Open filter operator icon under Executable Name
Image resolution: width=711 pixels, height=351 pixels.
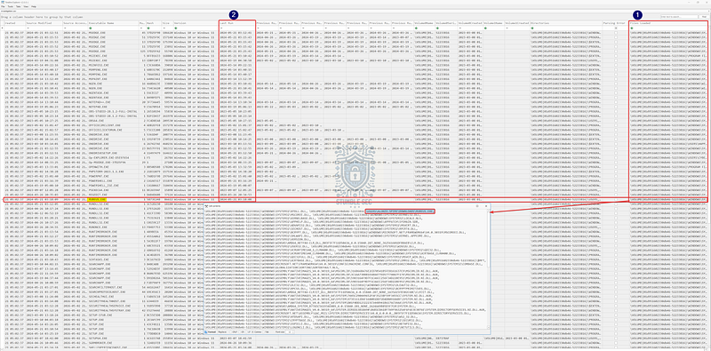(91, 28)
